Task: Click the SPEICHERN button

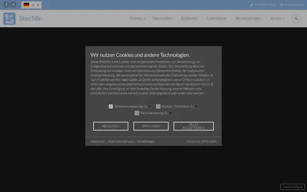Action: click(151, 126)
